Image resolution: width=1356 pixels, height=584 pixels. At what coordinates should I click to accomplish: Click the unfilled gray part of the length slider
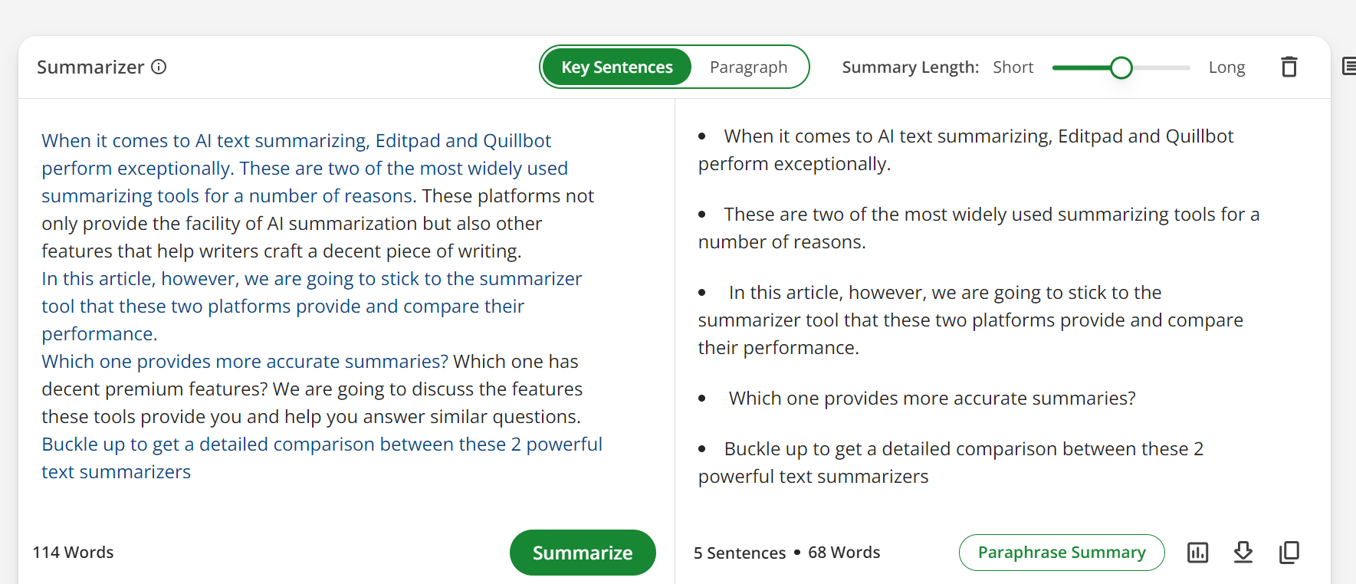coord(1161,67)
